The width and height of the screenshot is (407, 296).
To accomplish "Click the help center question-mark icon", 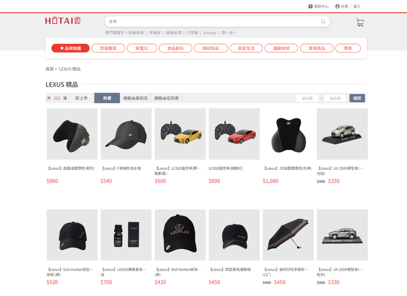I will click(x=310, y=7).
